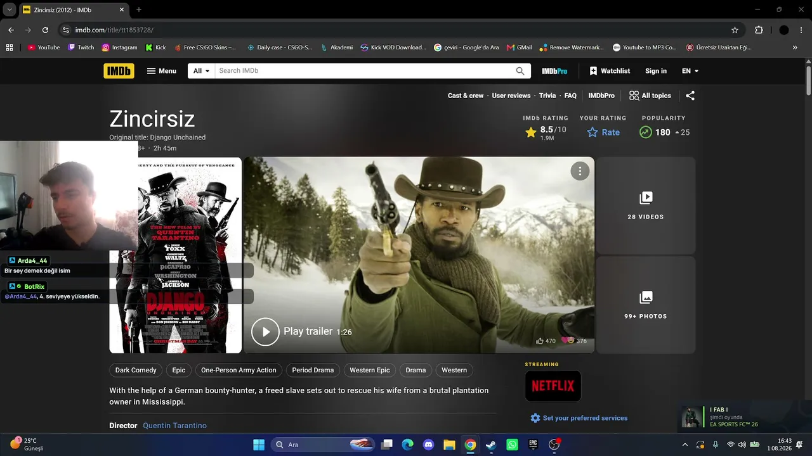Open the YouTube bookmark

(x=44, y=47)
